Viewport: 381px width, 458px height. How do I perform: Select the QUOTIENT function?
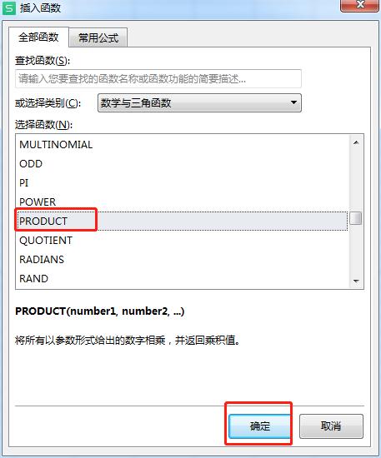181,241
